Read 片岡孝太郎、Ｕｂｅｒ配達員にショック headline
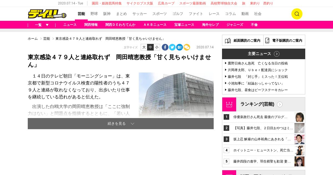This screenshot has height=175, width=333. (x=258, y=70)
